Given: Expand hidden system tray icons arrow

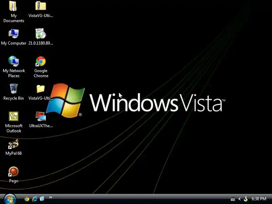Looking at the screenshot, I should click(x=240, y=199).
